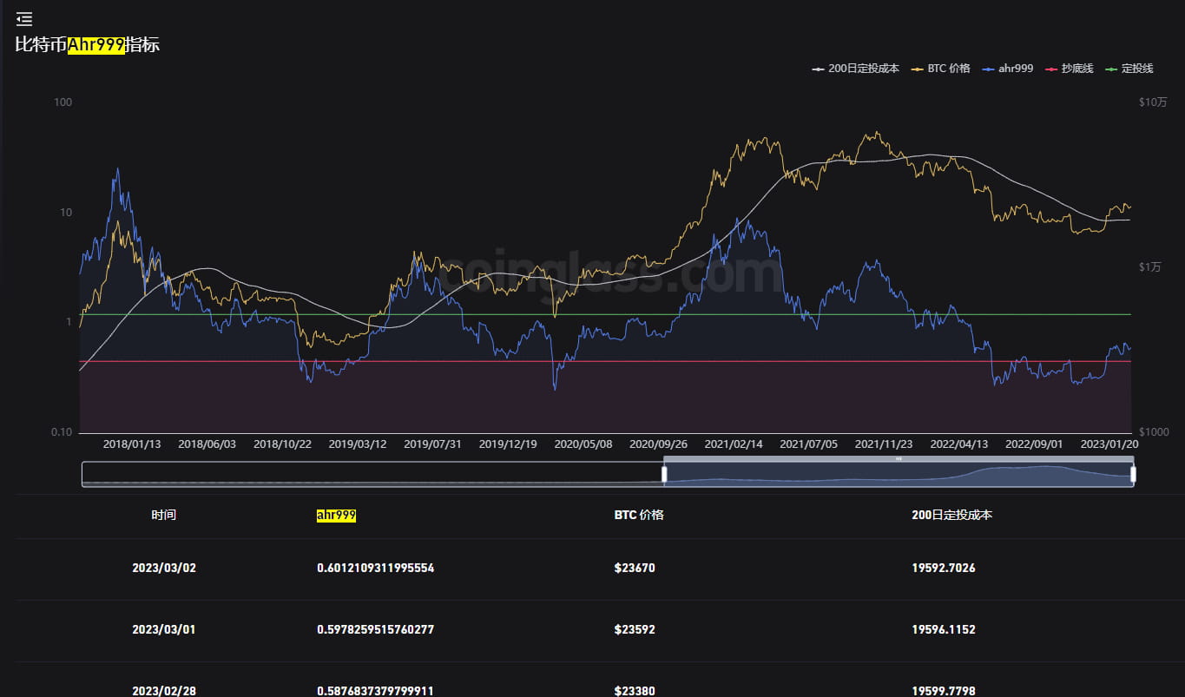Viewport: 1185px width, 697px height.
Task: Select the 2023/03/01 table row date
Action: coord(163,629)
